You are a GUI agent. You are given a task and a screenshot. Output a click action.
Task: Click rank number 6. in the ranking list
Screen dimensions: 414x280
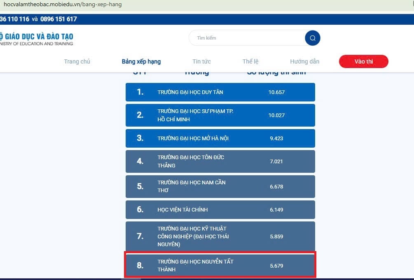[140, 209]
